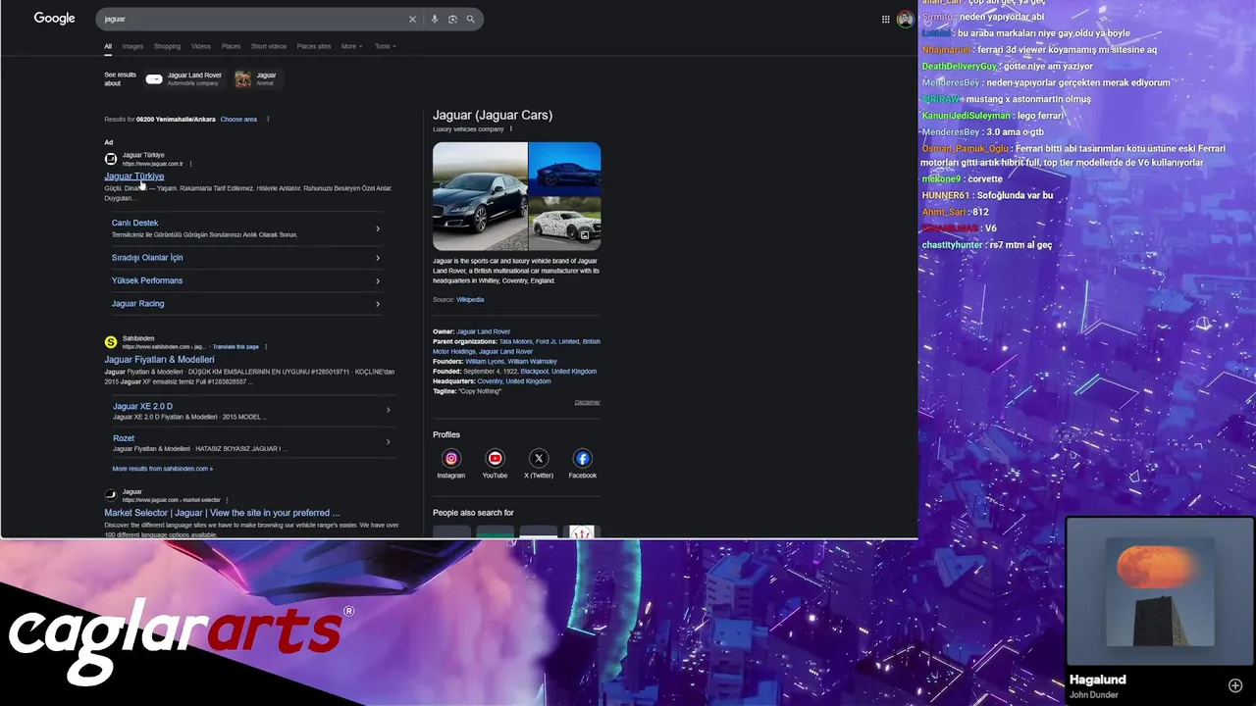Clear the search box with the X icon

(x=412, y=19)
